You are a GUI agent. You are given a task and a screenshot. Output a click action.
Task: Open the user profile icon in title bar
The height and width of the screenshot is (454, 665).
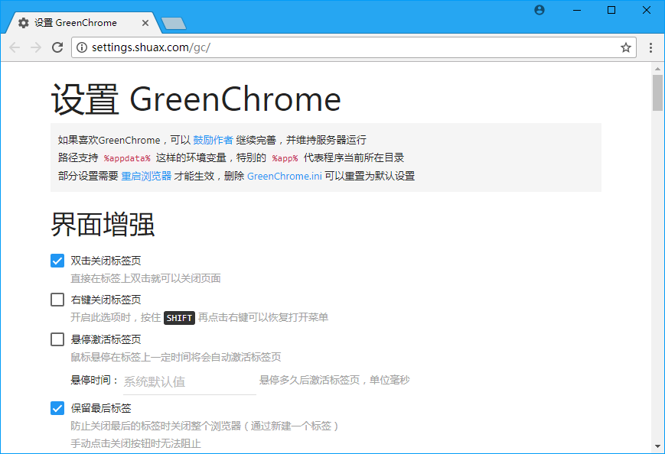539,10
